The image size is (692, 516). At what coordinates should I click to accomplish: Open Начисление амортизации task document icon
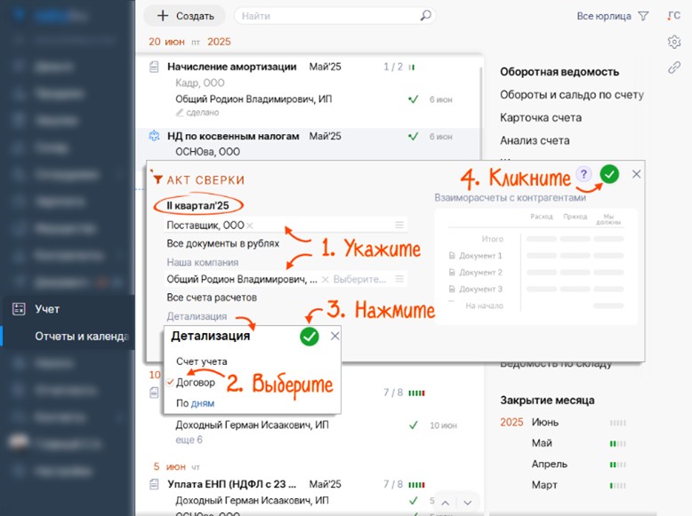tap(154, 67)
